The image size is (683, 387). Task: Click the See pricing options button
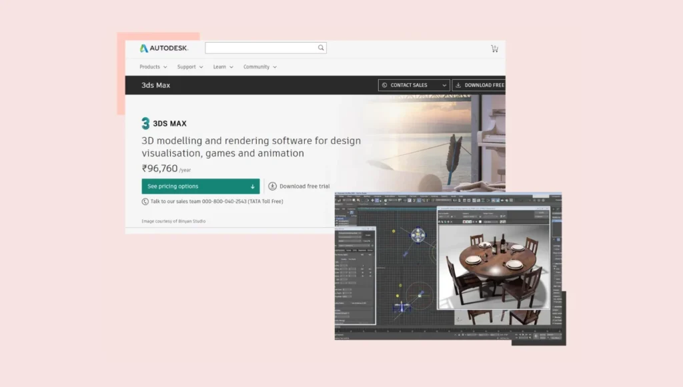(200, 186)
